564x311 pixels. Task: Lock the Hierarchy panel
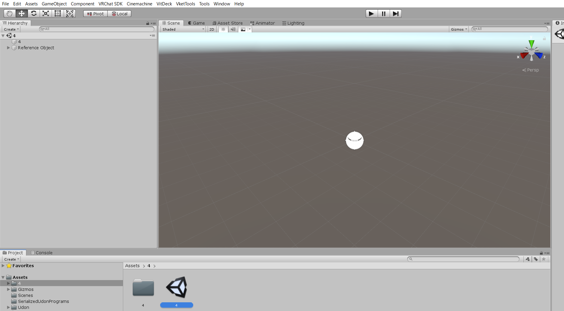coord(148,23)
